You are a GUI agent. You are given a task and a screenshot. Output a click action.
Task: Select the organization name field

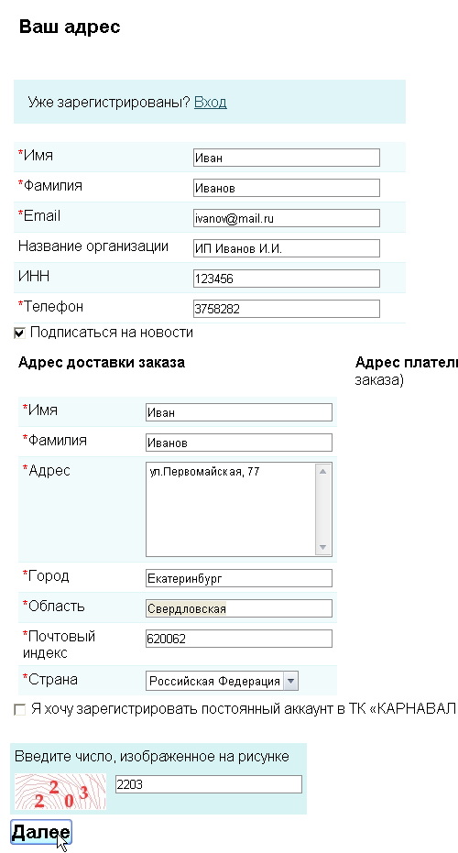coord(286,248)
